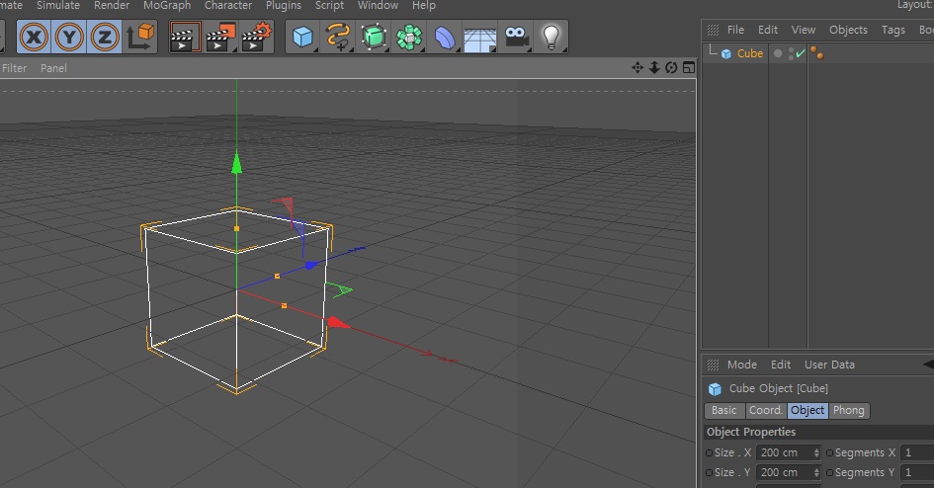This screenshot has width=934, height=488.
Task: Open the viewport Filter menu
Action: tap(14, 68)
